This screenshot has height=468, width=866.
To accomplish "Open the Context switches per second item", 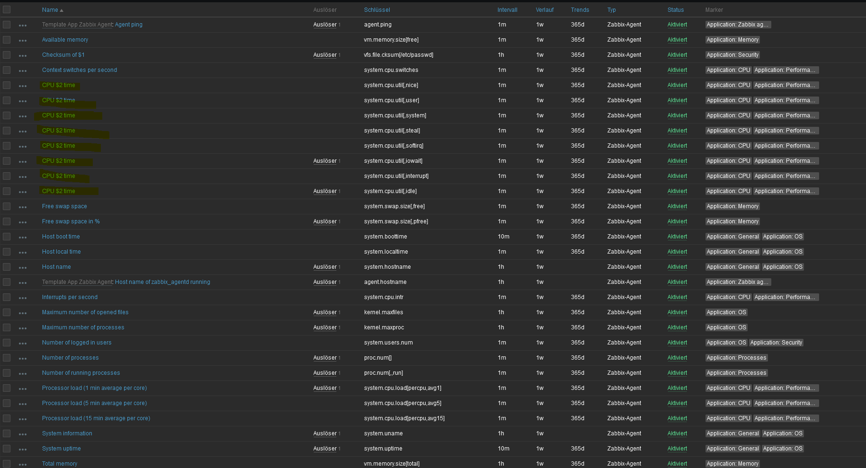I will click(x=80, y=70).
